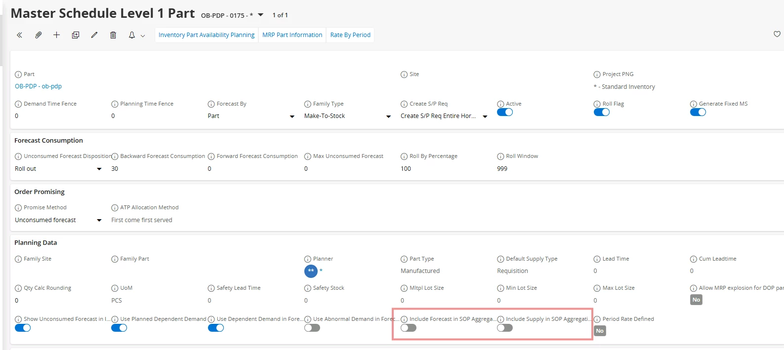This screenshot has height=350, width=784.
Task: Toggle Generate Fixed MS off
Action: point(698,112)
